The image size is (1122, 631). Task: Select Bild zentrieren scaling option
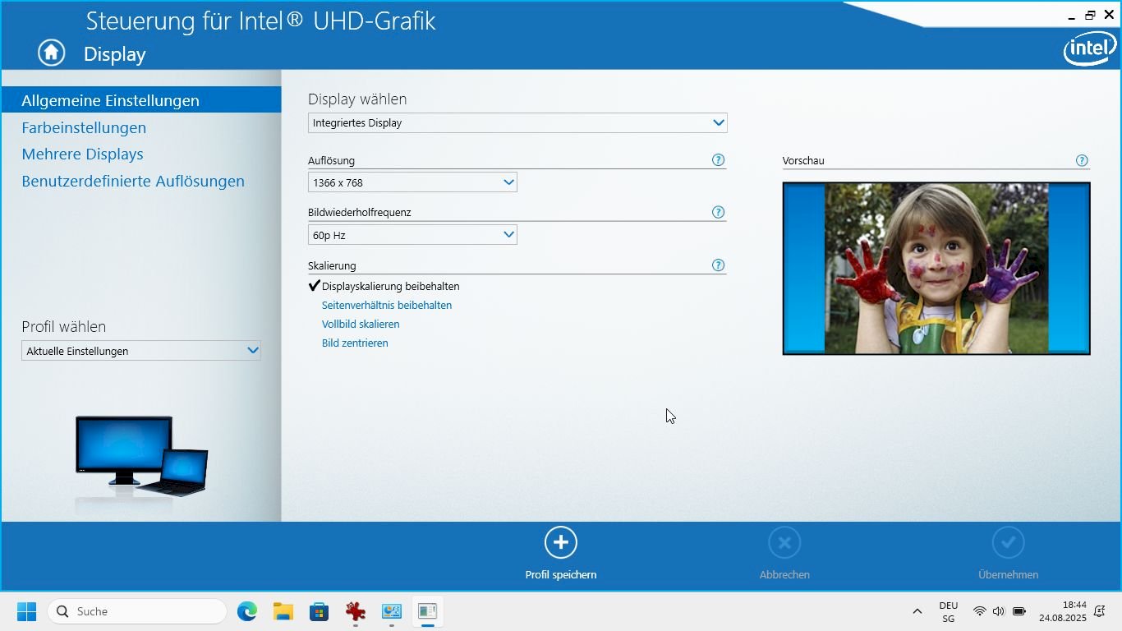tap(355, 343)
